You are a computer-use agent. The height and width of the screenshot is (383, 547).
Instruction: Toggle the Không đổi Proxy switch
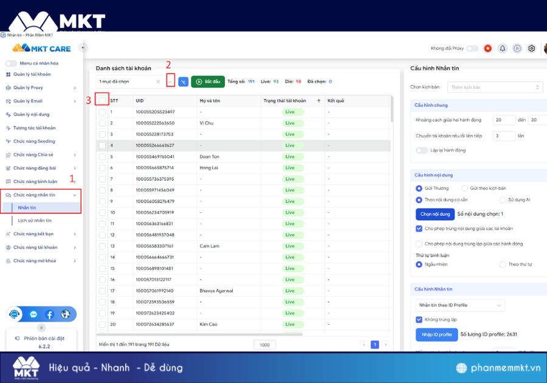pyautogui.click(x=472, y=49)
